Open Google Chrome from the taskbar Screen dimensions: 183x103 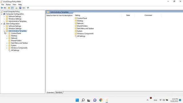pyautogui.click(x=101, y=100)
